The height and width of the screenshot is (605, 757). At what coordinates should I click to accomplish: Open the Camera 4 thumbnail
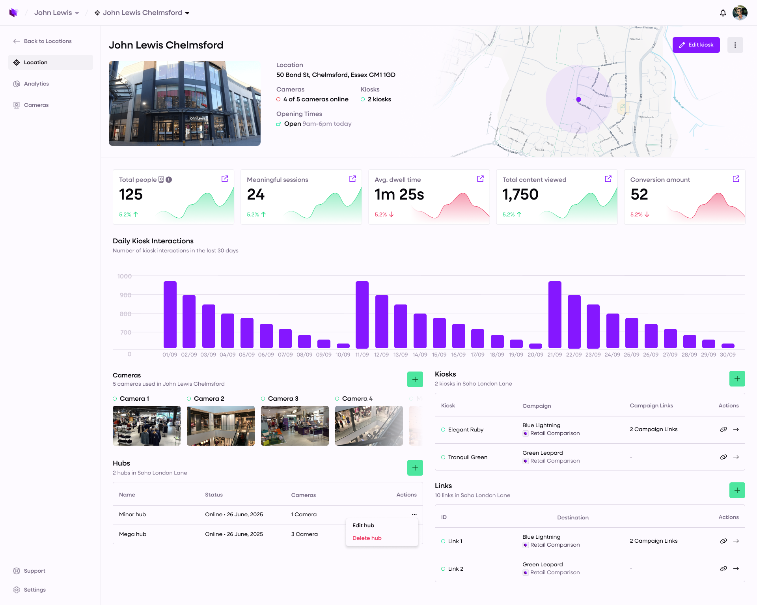coord(369,426)
